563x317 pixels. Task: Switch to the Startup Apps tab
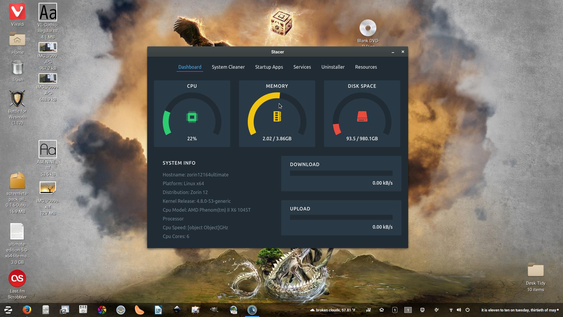(269, 67)
